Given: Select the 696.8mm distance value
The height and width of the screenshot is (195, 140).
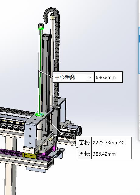Looking at the screenshot, I should (x=106, y=78).
